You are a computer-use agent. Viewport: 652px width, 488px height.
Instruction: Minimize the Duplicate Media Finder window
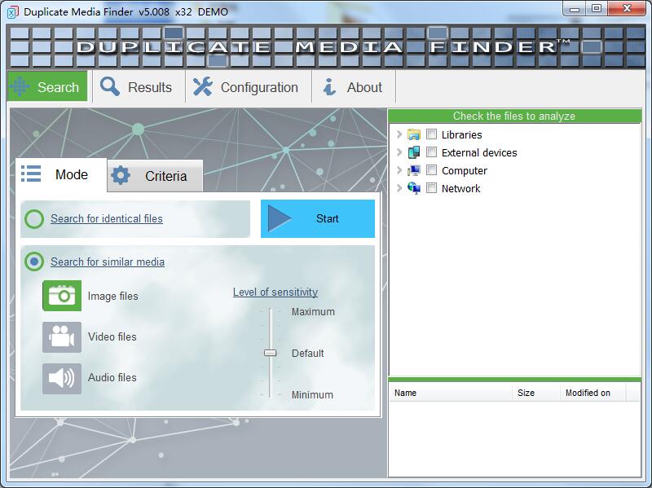(575, 9)
